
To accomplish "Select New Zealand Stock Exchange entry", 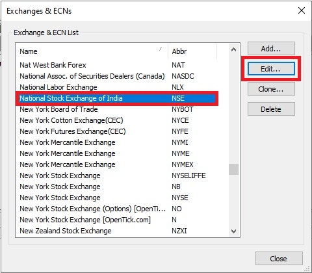I will (x=117, y=231).
